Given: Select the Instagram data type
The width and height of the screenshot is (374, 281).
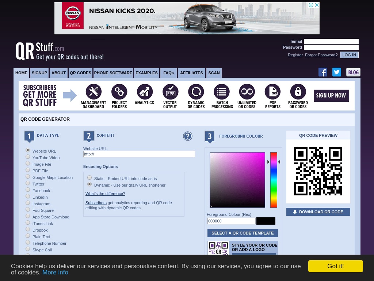Looking at the screenshot, I should pos(28,203).
